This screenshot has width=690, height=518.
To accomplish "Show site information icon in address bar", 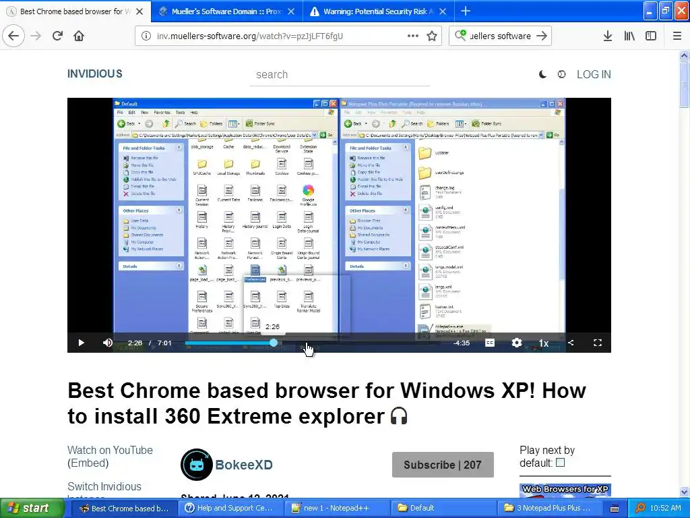I will pyautogui.click(x=146, y=36).
